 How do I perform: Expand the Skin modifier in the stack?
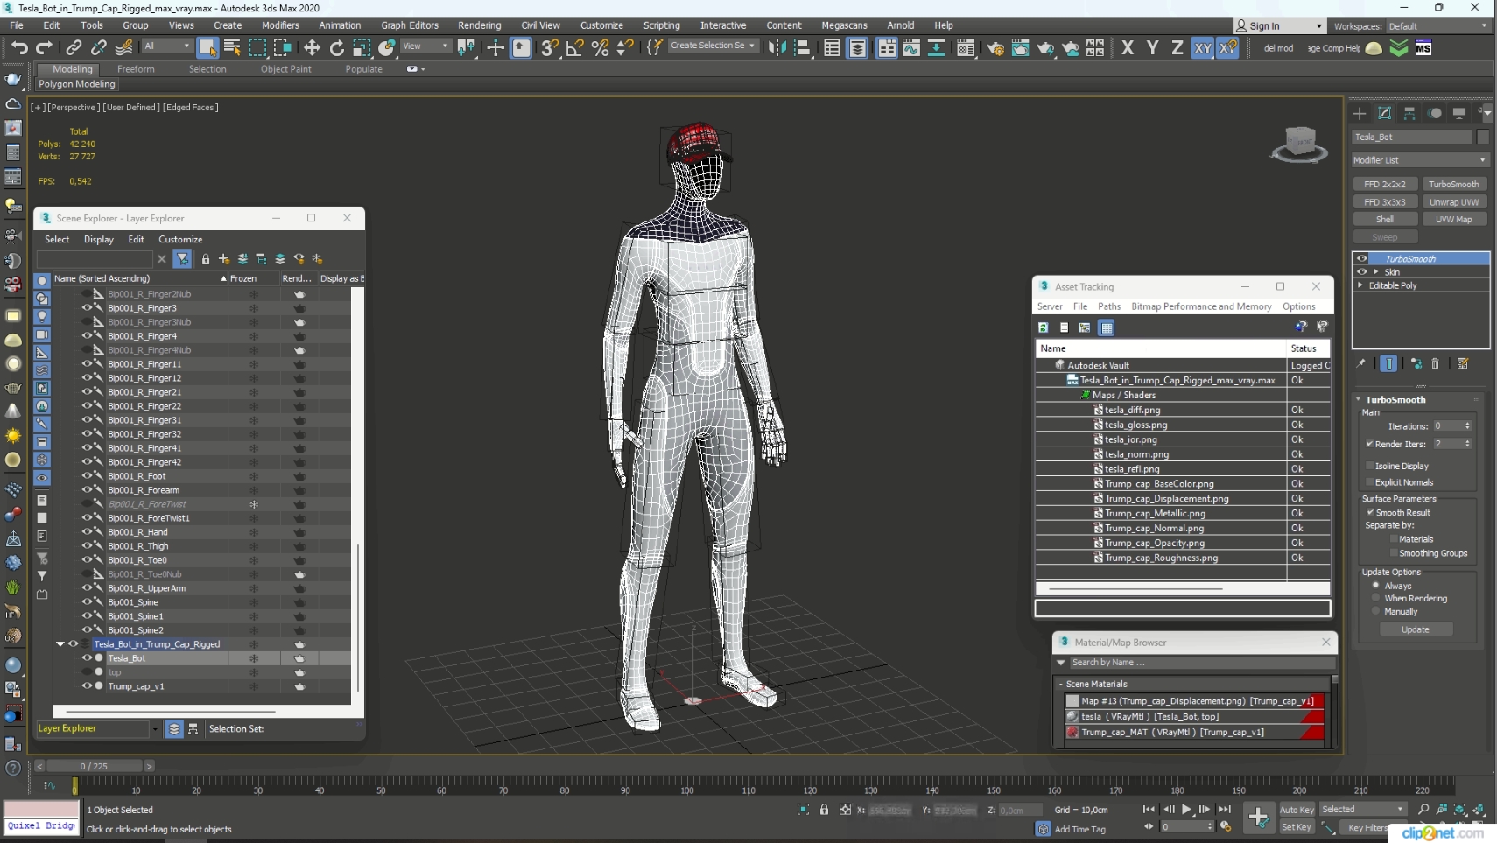(x=1376, y=272)
